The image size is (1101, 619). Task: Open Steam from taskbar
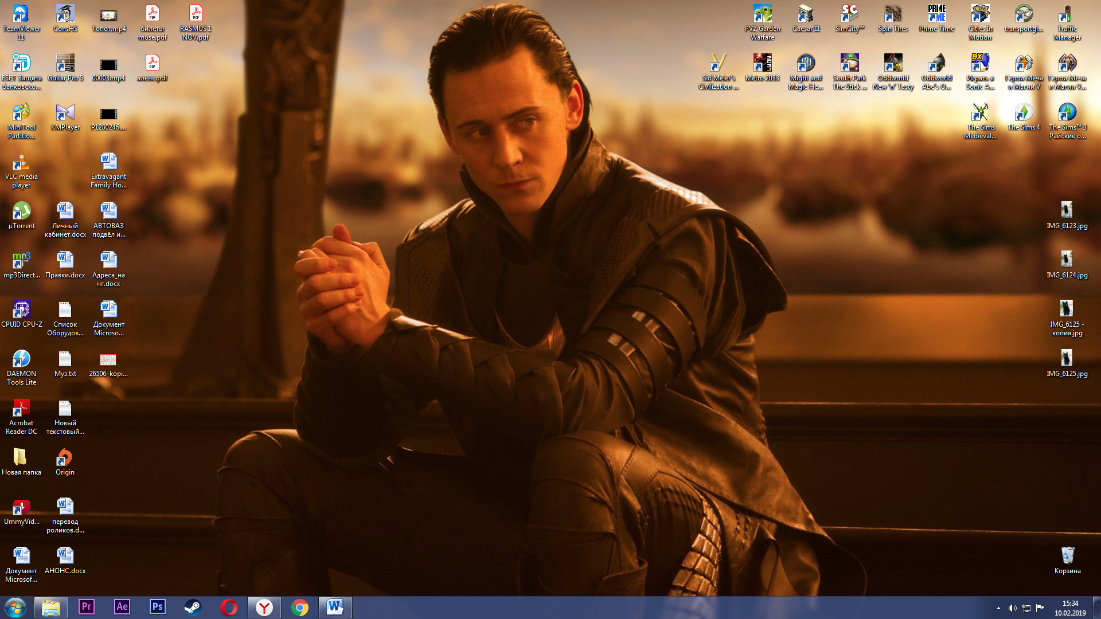193,608
